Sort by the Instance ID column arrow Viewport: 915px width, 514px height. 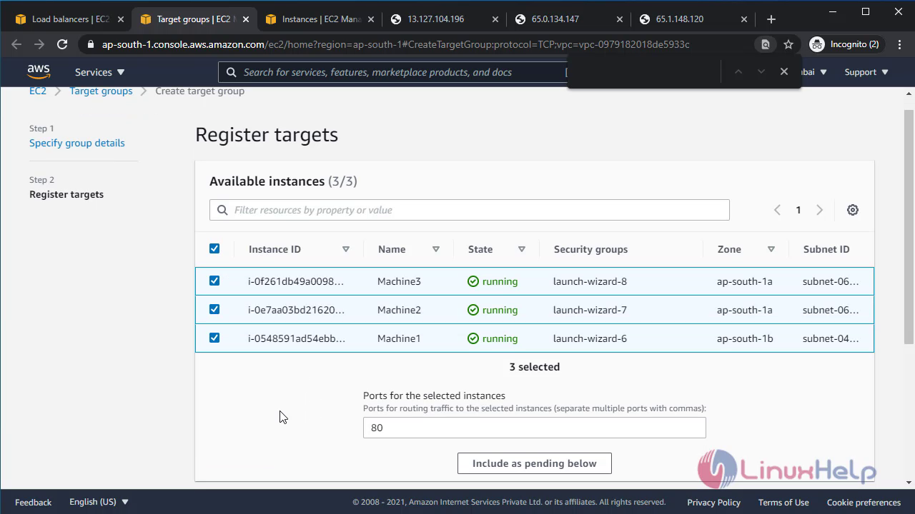coord(346,249)
